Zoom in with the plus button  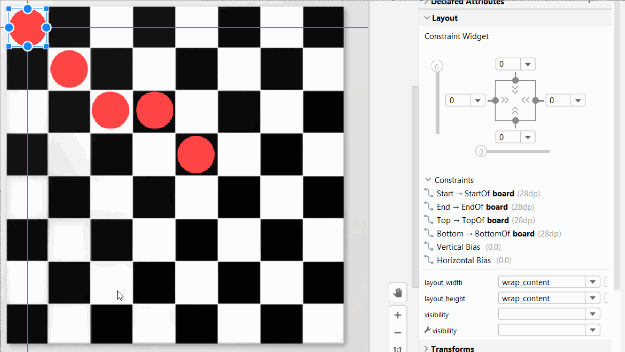(x=397, y=315)
